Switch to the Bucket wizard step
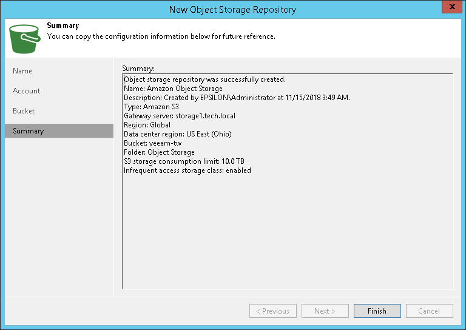 [x=24, y=111]
